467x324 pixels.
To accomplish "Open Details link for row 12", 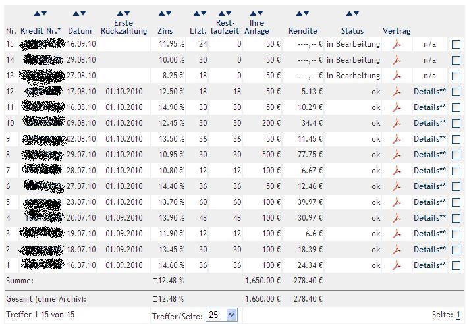I will click(x=429, y=92).
